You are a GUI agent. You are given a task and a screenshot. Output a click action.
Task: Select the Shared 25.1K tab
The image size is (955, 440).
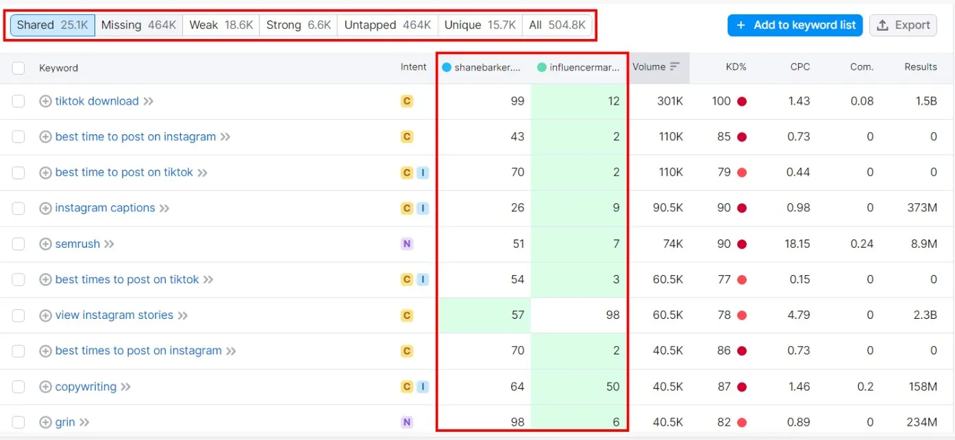click(x=53, y=25)
